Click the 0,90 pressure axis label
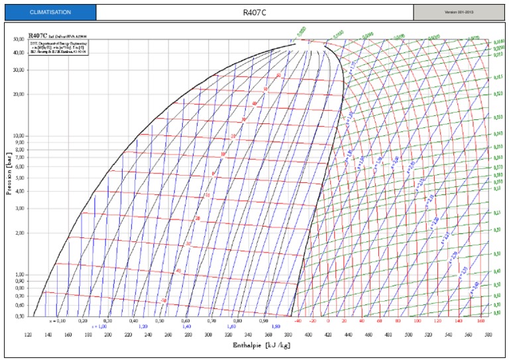509x360 pixels. click(20, 281)
